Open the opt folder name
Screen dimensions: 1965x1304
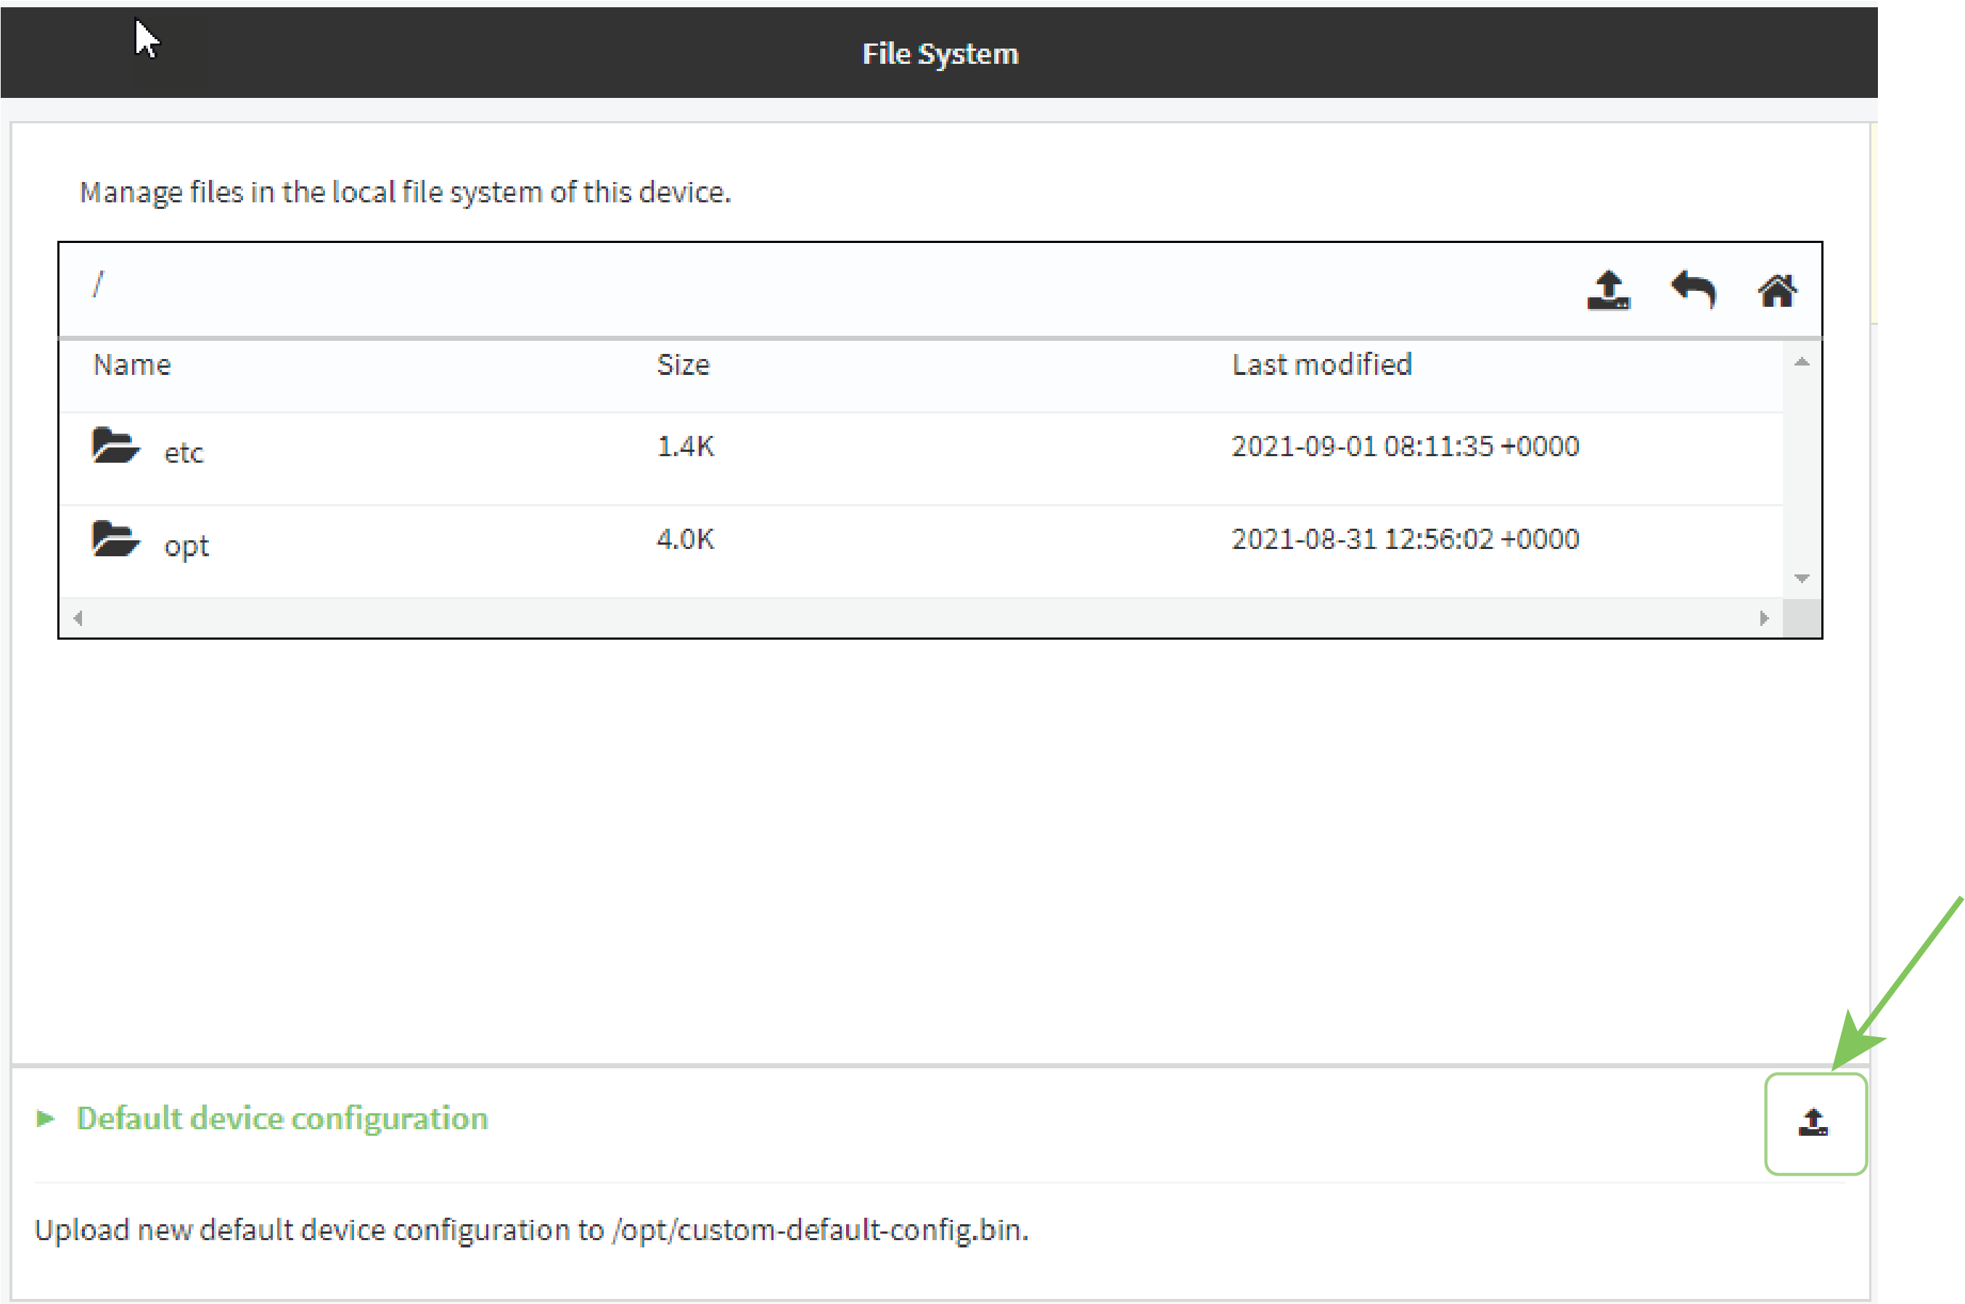point(186,546)
